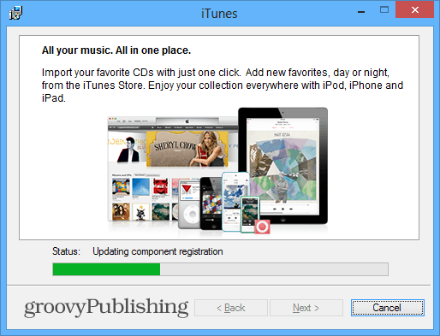The height and width of the screenshot is (336, 440).
Task: Minimize the iTunes installer window
Action: pos(361,11)
